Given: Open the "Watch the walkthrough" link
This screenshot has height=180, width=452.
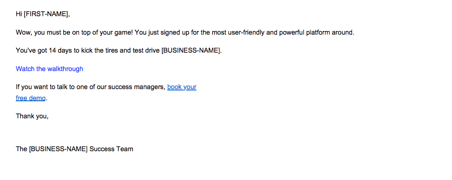Looking at the screenshot, I should click(x=50, y=69).
